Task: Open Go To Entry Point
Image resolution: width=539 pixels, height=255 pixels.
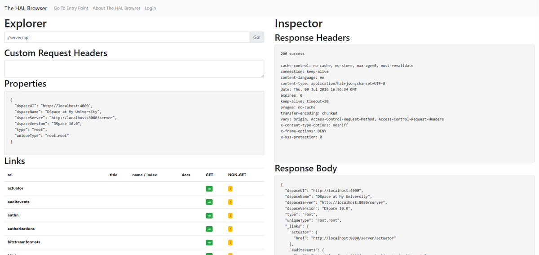Action: click(71, 8)
